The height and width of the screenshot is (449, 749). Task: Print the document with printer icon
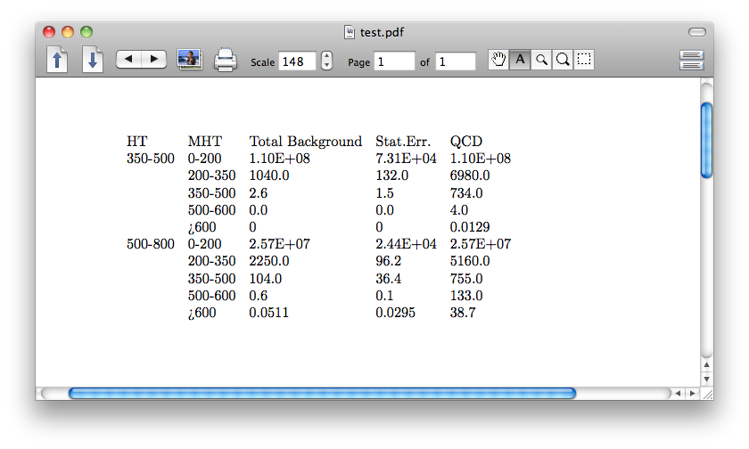tap(225, 60)
